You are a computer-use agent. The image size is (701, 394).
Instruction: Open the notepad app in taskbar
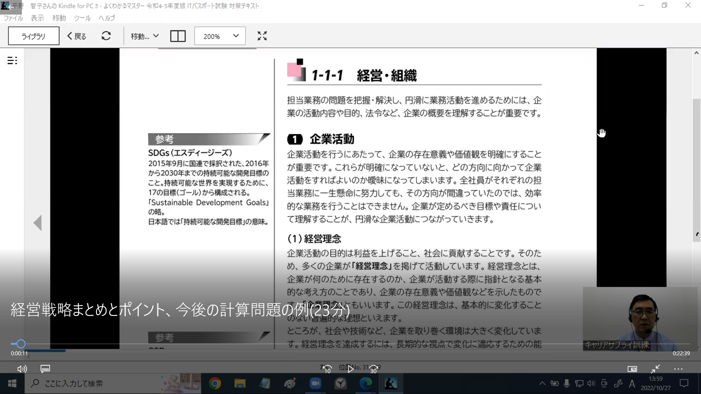coord(265,383)
